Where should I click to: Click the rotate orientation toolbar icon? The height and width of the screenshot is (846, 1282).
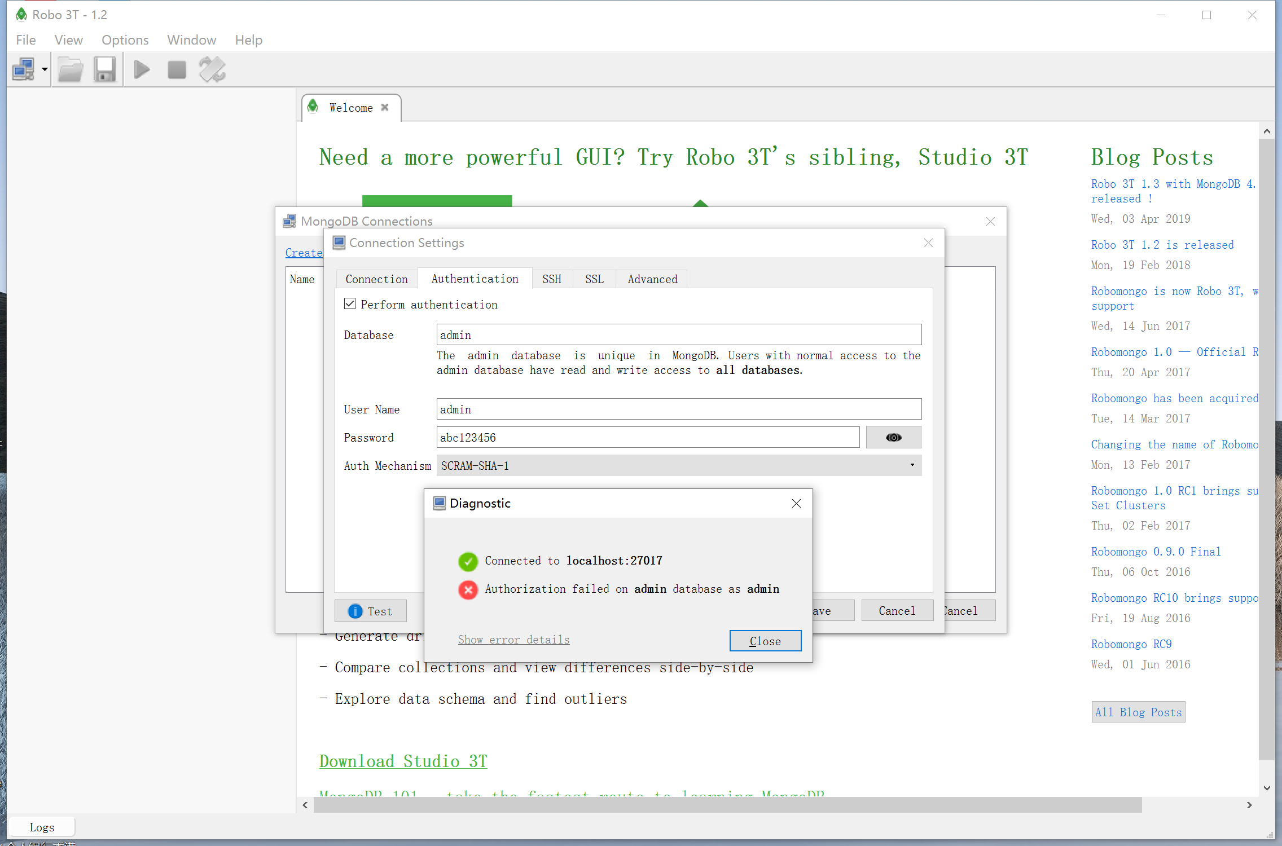coord(212,70)
